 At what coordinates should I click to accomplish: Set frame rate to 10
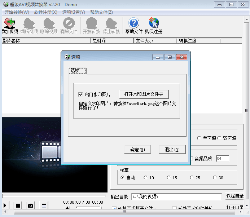145,177
